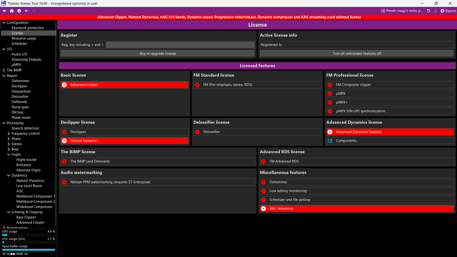Click the X icon beside FM (Pre-emphasis, stereo, RDS)
Screen dimensions: 457x257
[x=197, y=85]
